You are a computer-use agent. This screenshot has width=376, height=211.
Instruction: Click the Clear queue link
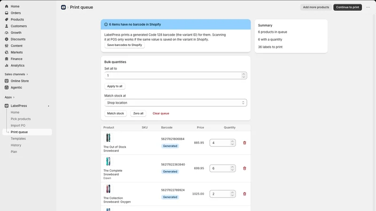(x=161, y=113)
